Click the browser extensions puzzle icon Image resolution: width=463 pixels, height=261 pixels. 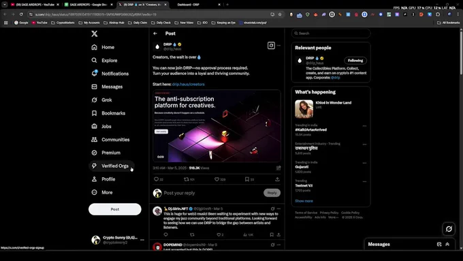pos(438,14)
